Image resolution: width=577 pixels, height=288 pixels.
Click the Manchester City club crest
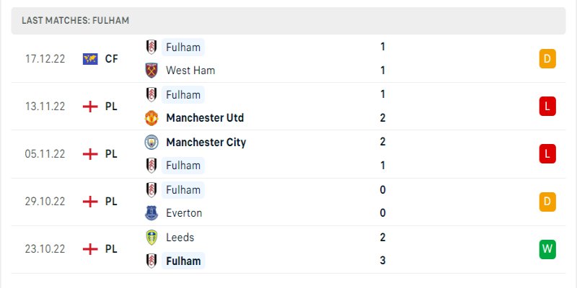pos(151,142)
